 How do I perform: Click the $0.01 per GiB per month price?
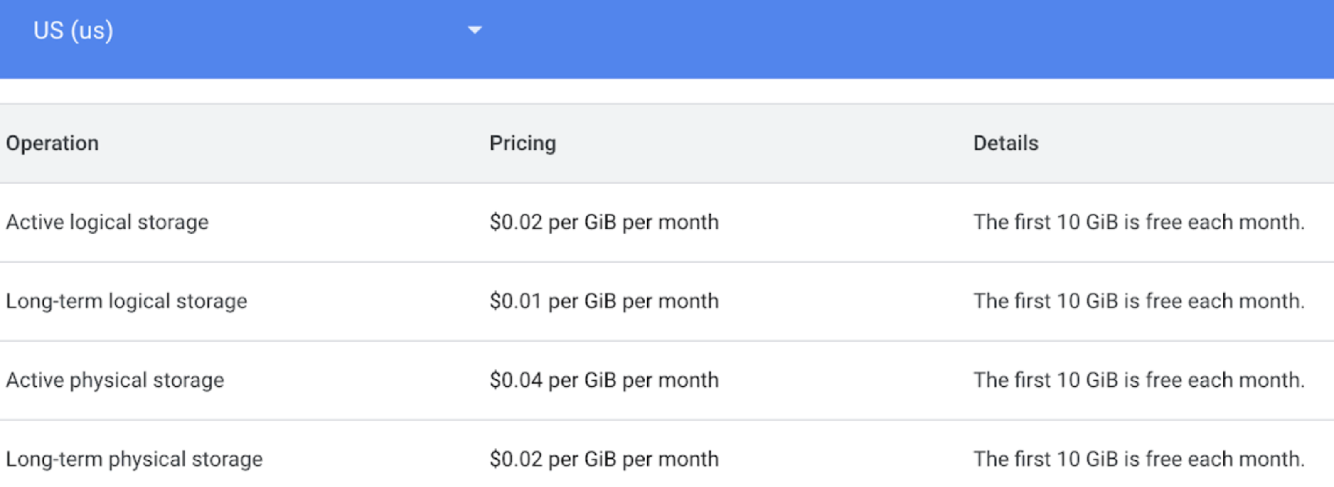[x=604, y=301]
